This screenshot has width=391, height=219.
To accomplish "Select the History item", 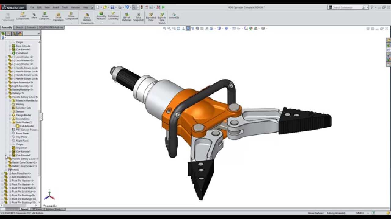I will pos(20,104).
